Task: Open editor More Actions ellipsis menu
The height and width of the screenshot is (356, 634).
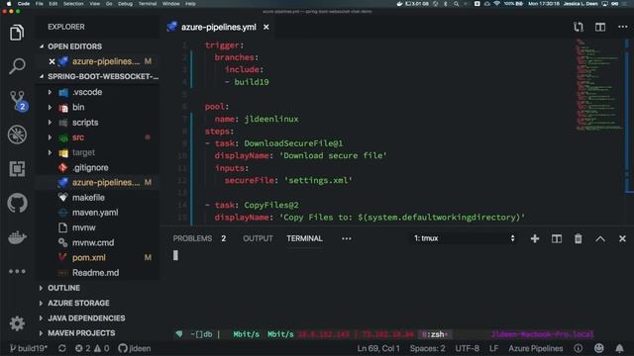Action: tap(623, 27)
